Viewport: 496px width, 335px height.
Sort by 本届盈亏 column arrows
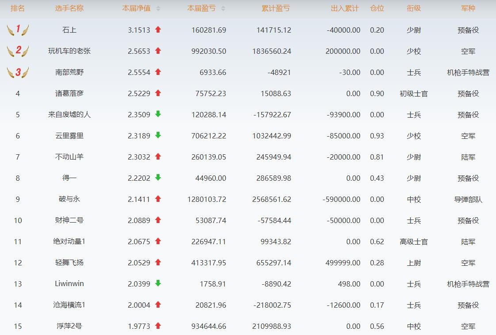tap(223, 8)
